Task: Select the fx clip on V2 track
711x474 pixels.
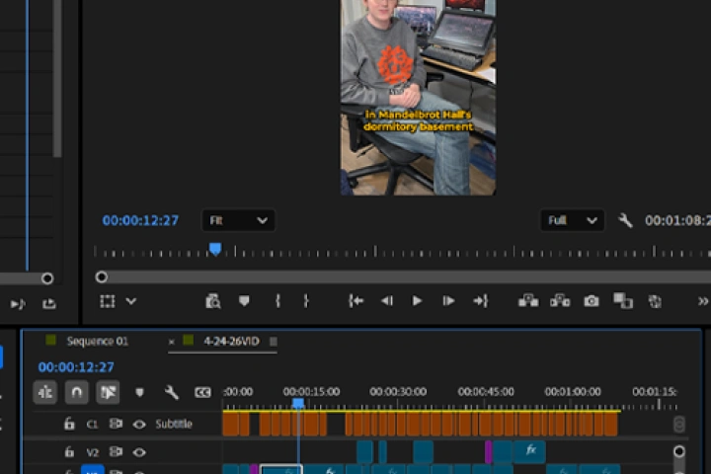Action: tap(530, 451)
